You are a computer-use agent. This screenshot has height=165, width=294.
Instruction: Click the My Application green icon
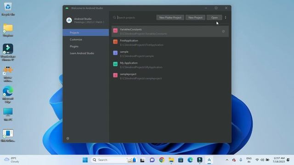click(x=115, y=64)
